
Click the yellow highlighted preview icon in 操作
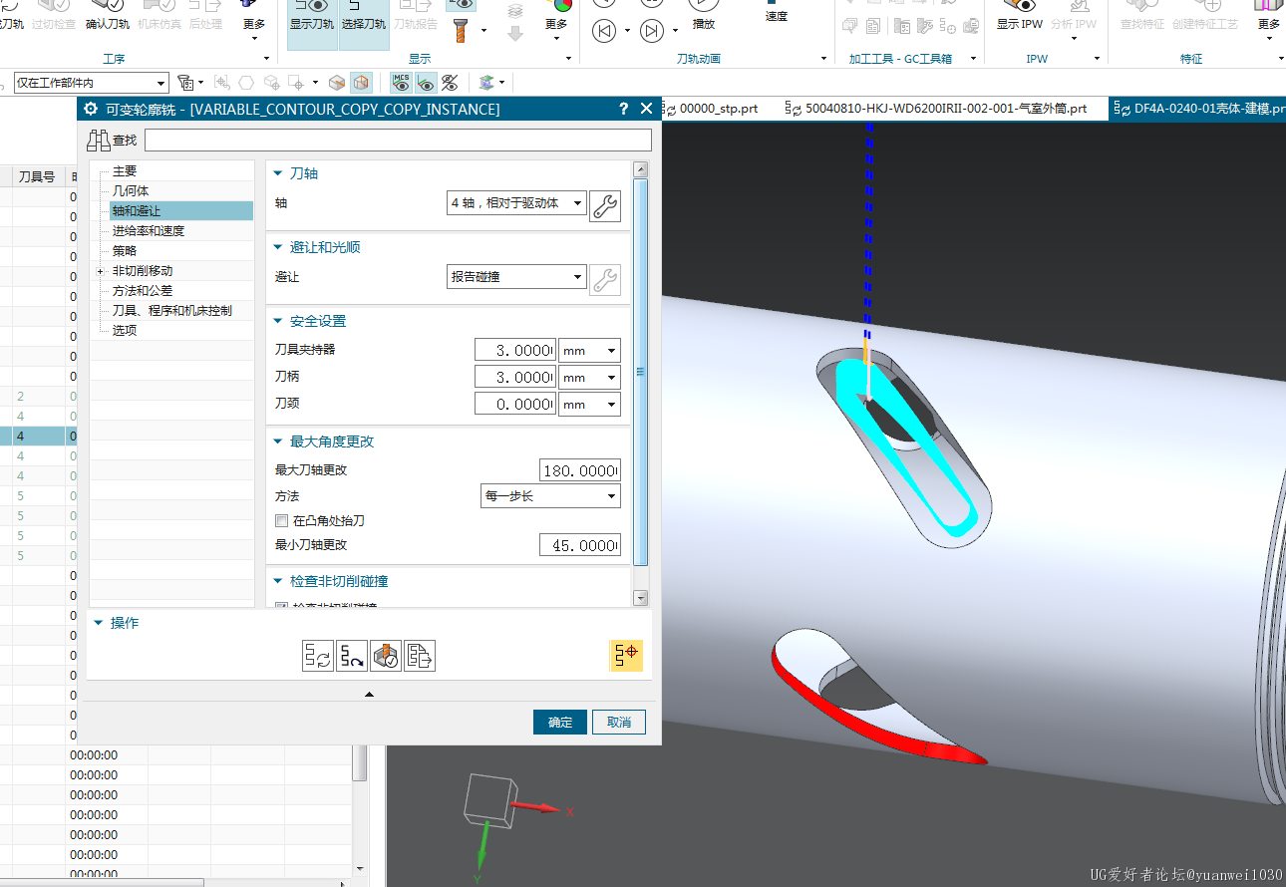click(627, 655)
